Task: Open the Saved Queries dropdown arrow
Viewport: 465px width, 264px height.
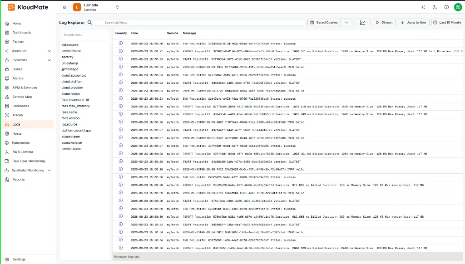Action: click(x=346, y=23)
